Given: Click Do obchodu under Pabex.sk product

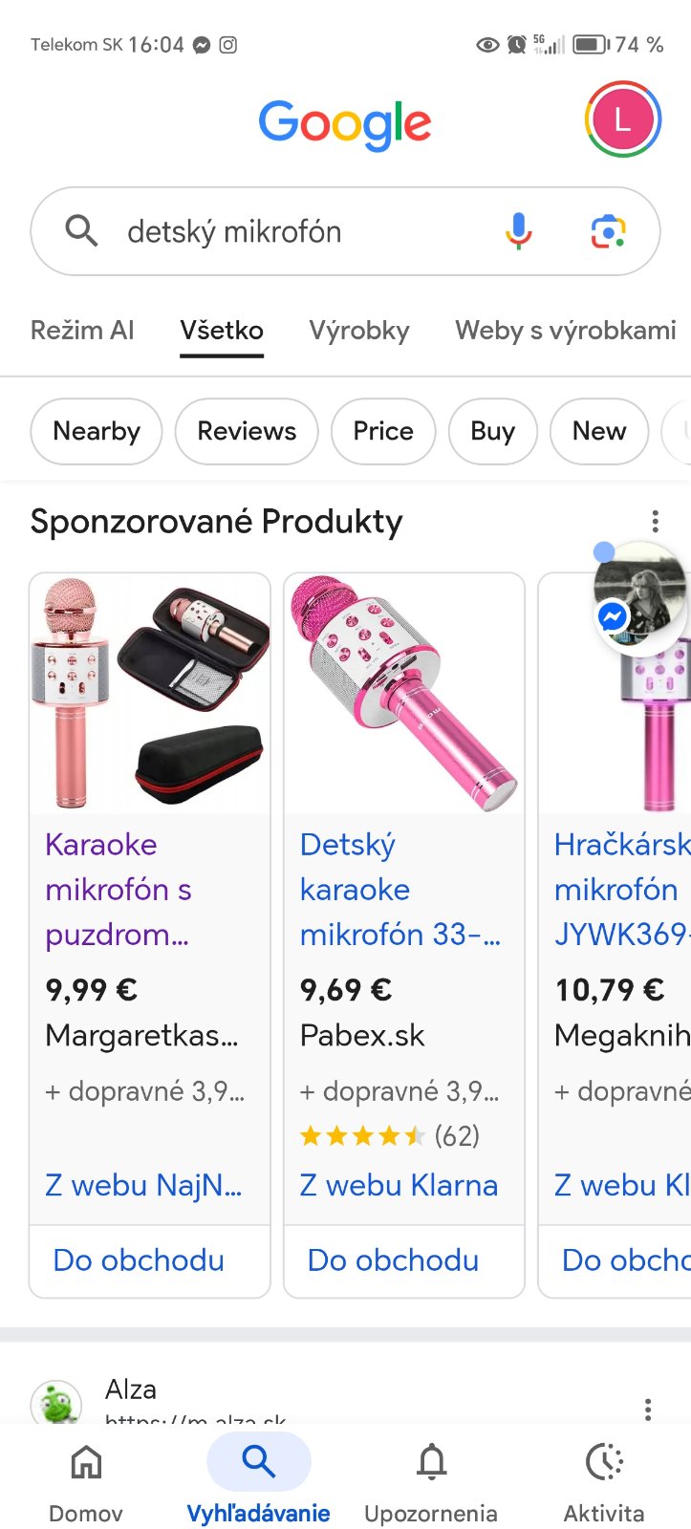Looking at the screenshot, I should [x=393, y=1260].
